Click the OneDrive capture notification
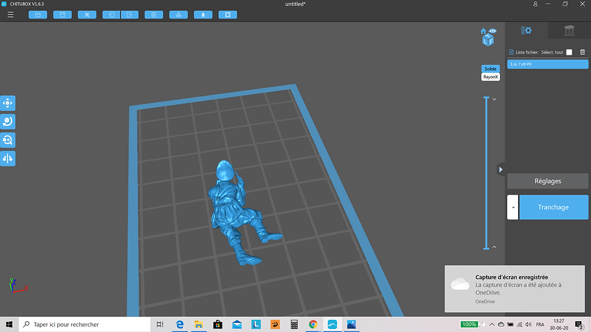The width and height of the screenshot is (591, 332). coord(515,289)
